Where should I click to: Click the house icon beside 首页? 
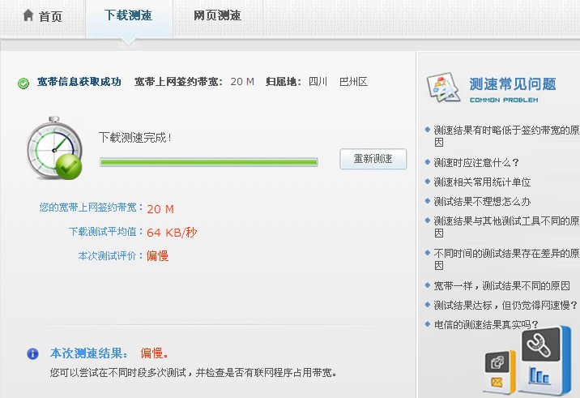pos(28,15)
